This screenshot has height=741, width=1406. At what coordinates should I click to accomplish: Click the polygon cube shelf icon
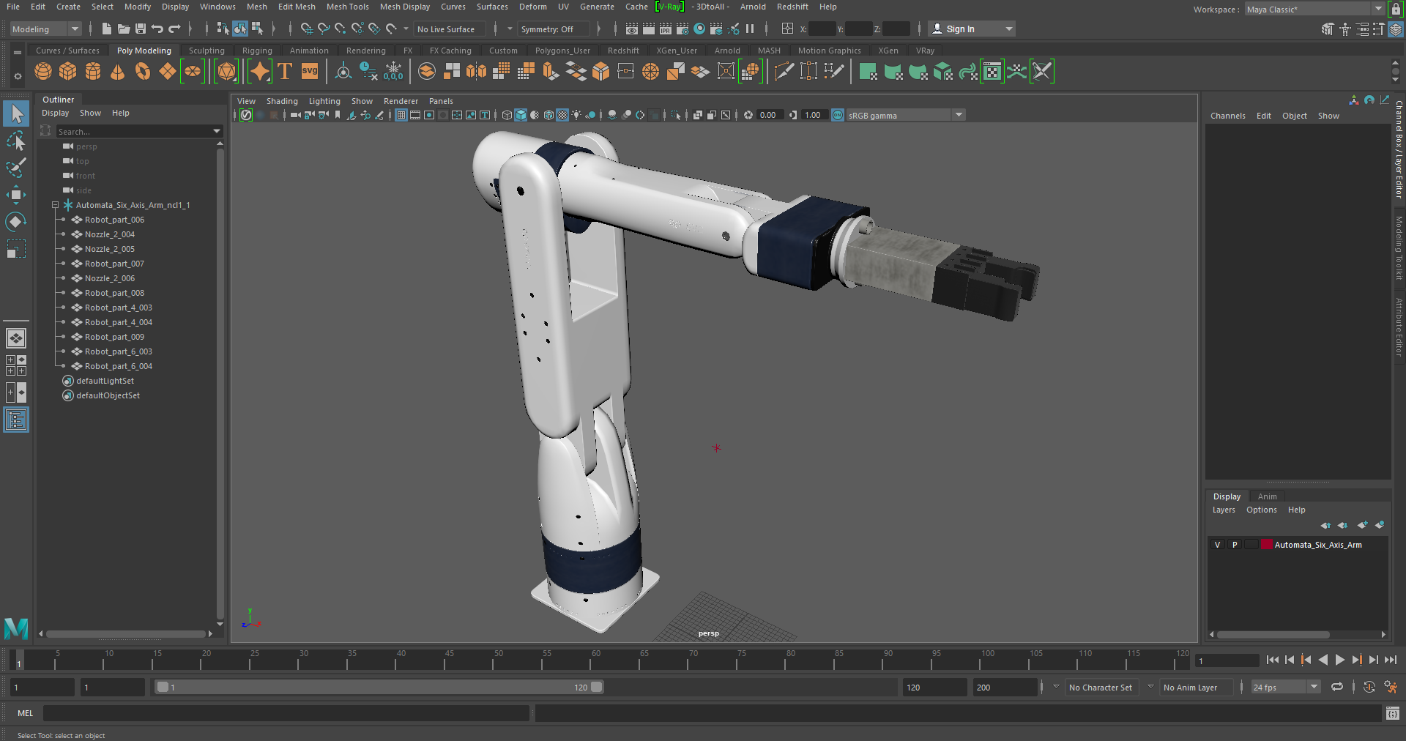tap(68, 71)
